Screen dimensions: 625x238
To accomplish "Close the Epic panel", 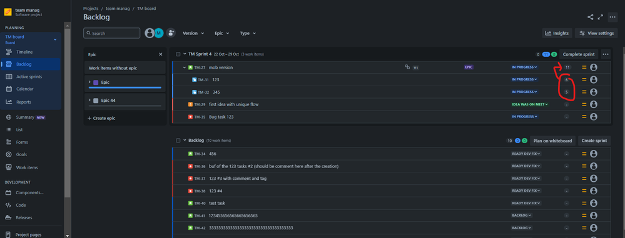I will (161, 54).
